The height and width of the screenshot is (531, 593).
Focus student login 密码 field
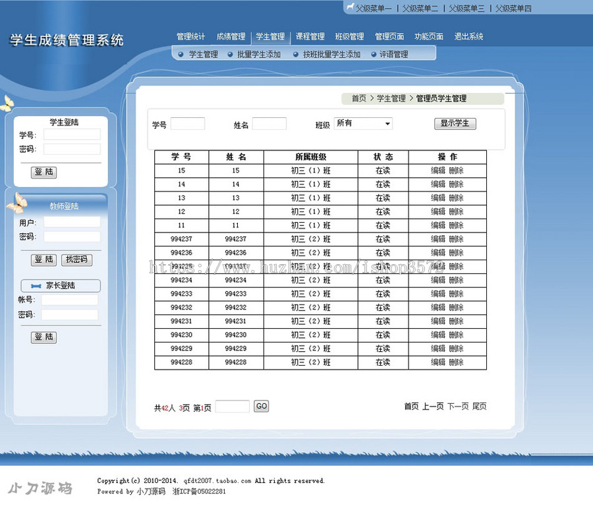coord(72,149)
